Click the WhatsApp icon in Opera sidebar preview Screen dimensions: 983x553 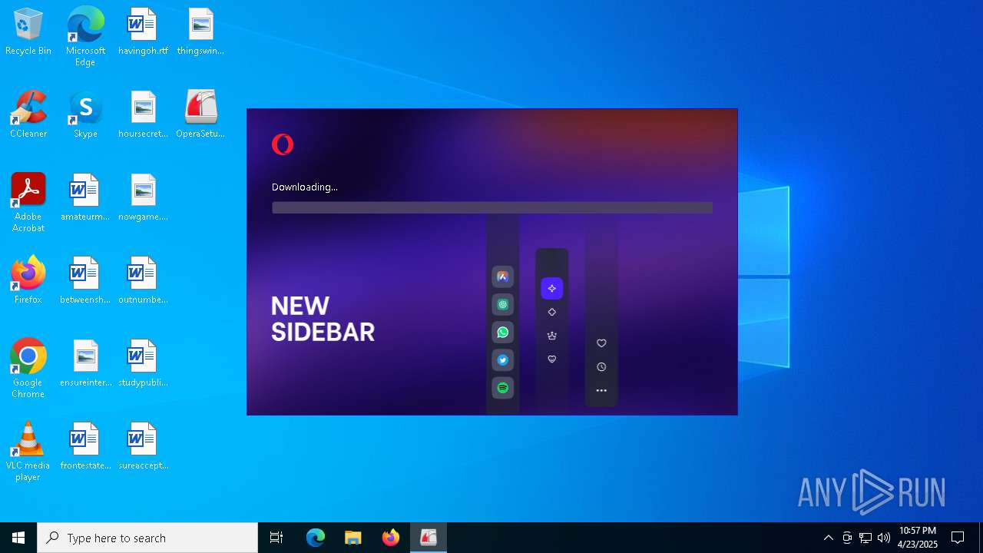tap(503, 333)
